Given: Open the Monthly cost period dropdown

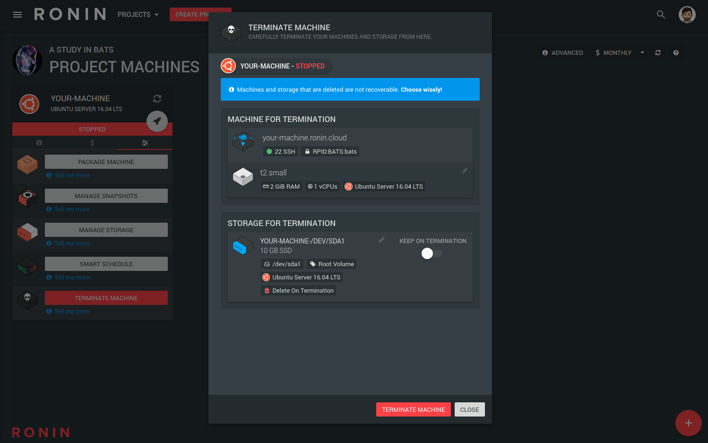Looking at the screenshot, I should pos(620,52).
